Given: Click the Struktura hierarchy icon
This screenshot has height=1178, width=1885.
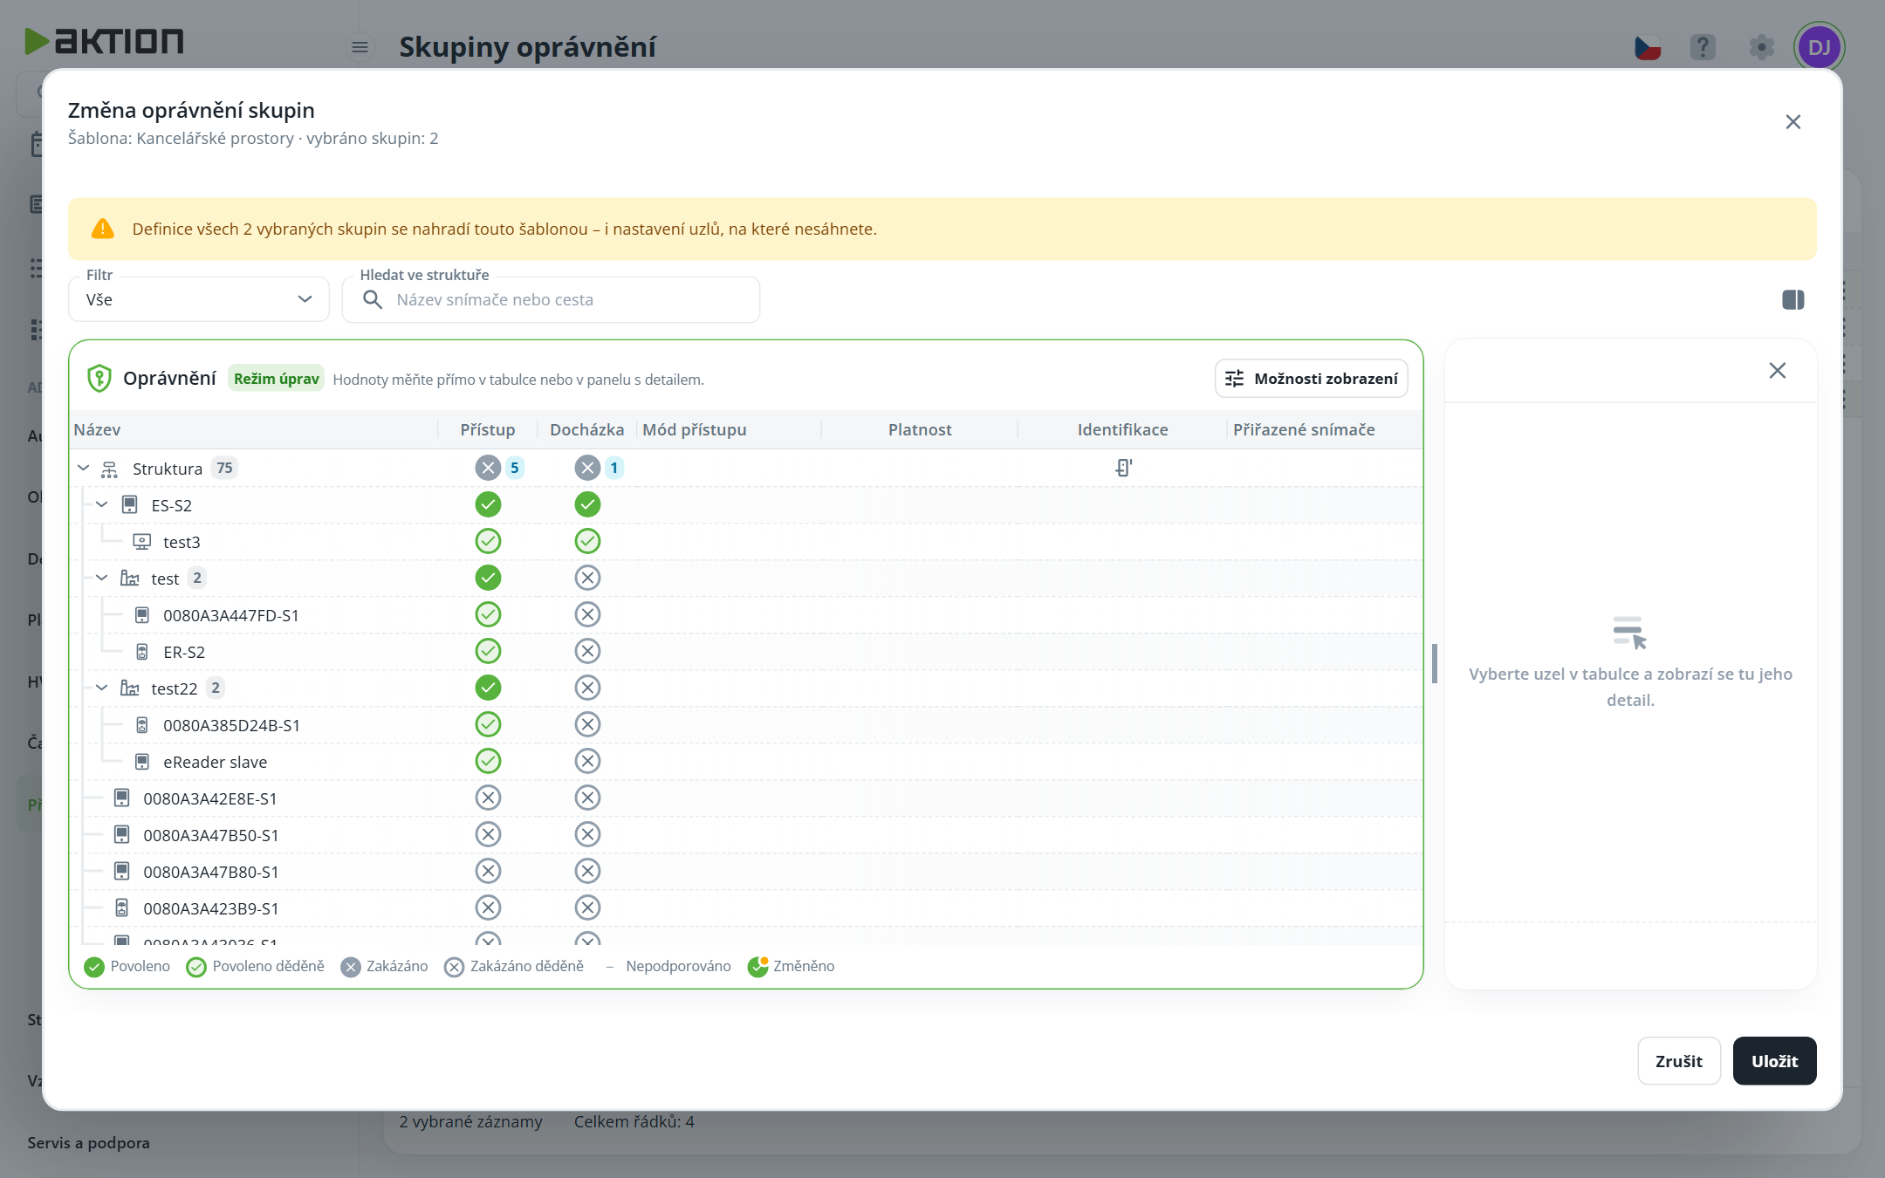Looking at the screenshot, I should click(x=109, y=469).
